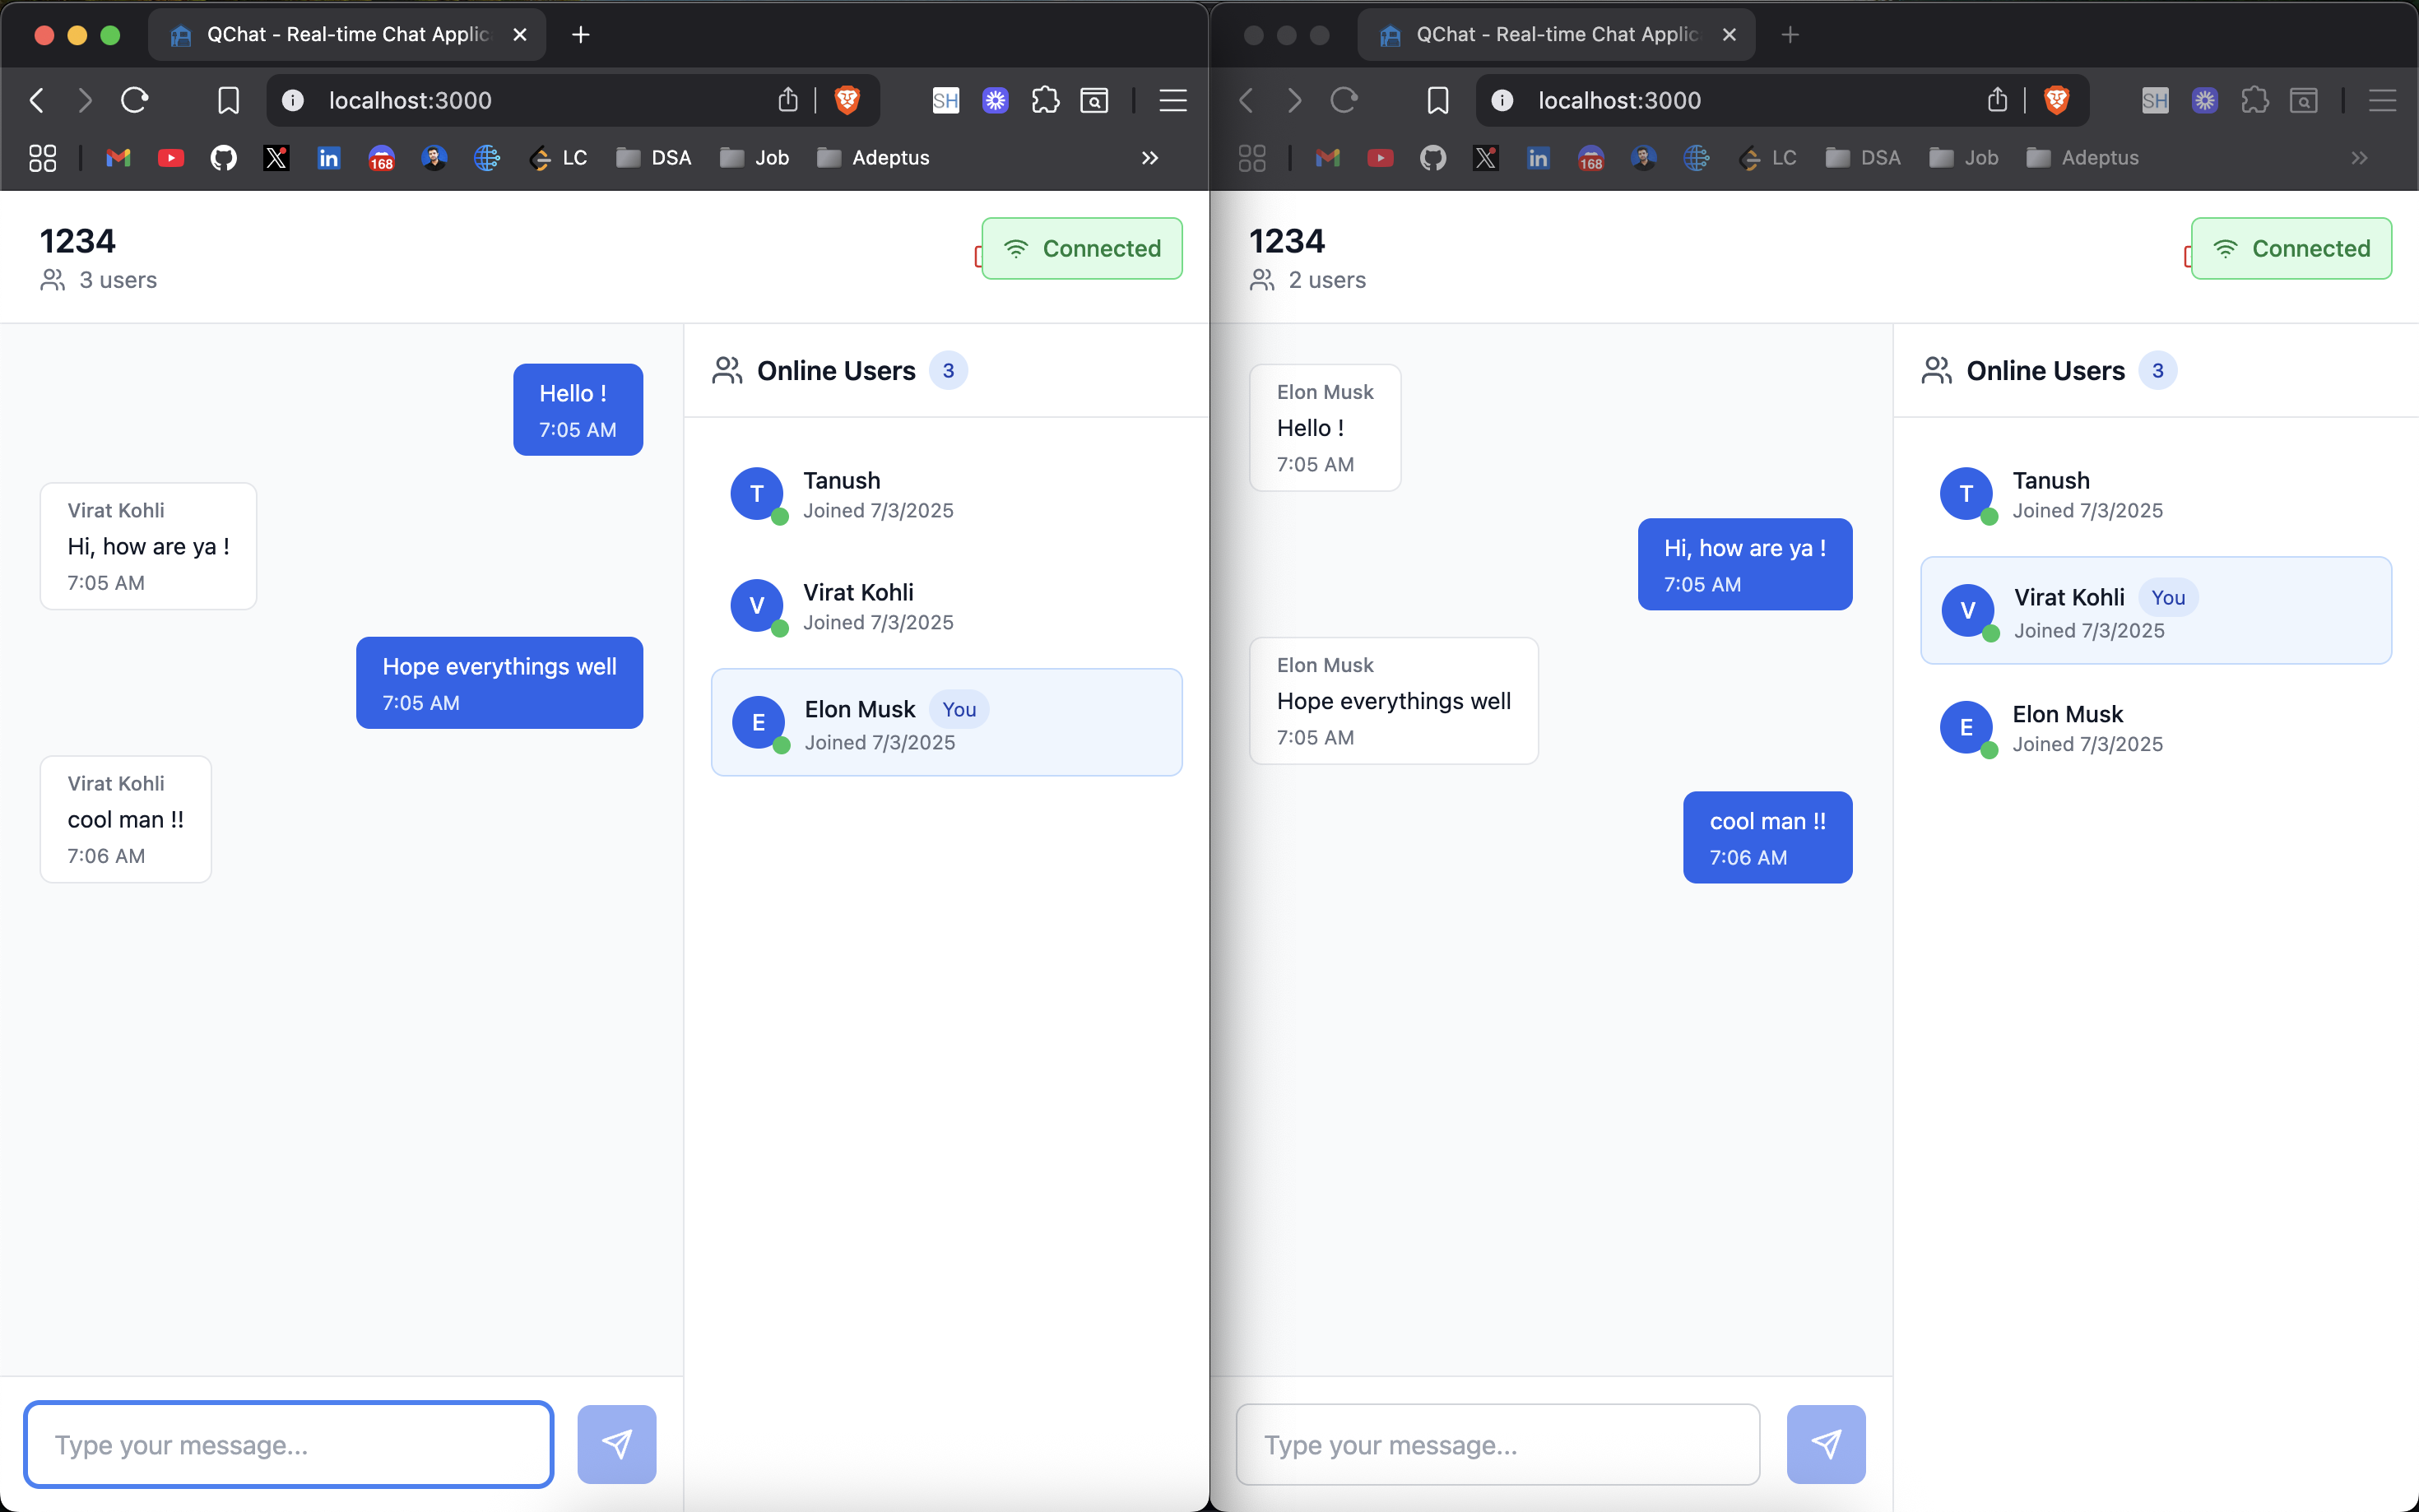This screenshot has height=1512, width=2419.
Task: Reload the page in right browser window
Action: [x=1344, y=100]
